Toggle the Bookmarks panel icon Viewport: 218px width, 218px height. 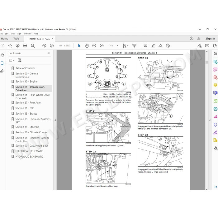[x=2, y=64]
